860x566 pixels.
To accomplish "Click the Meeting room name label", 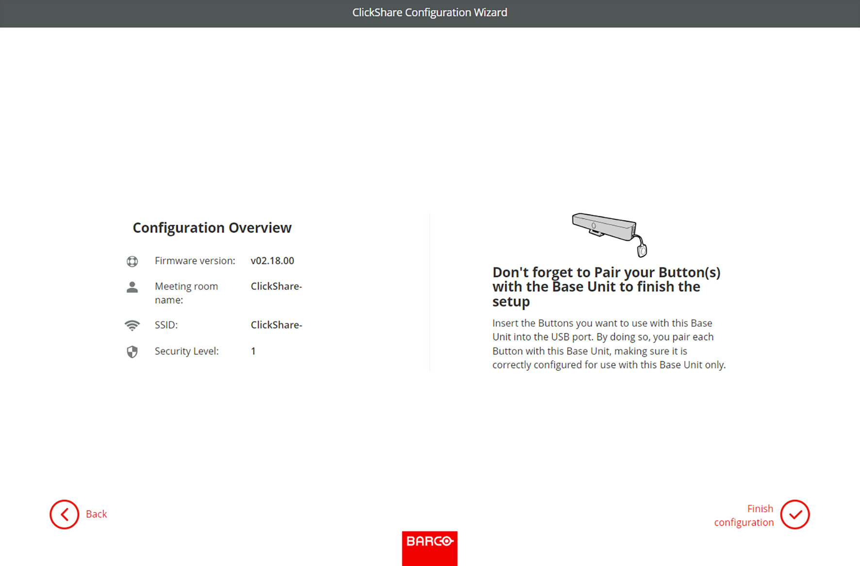I will (x=186, y=293).
